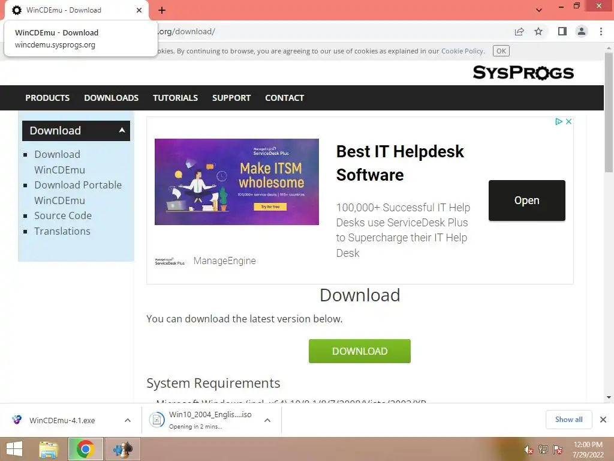Screen dimensions: 614x461
Task: Click the share page icon in address bar
Action: [x=519, y=31]
